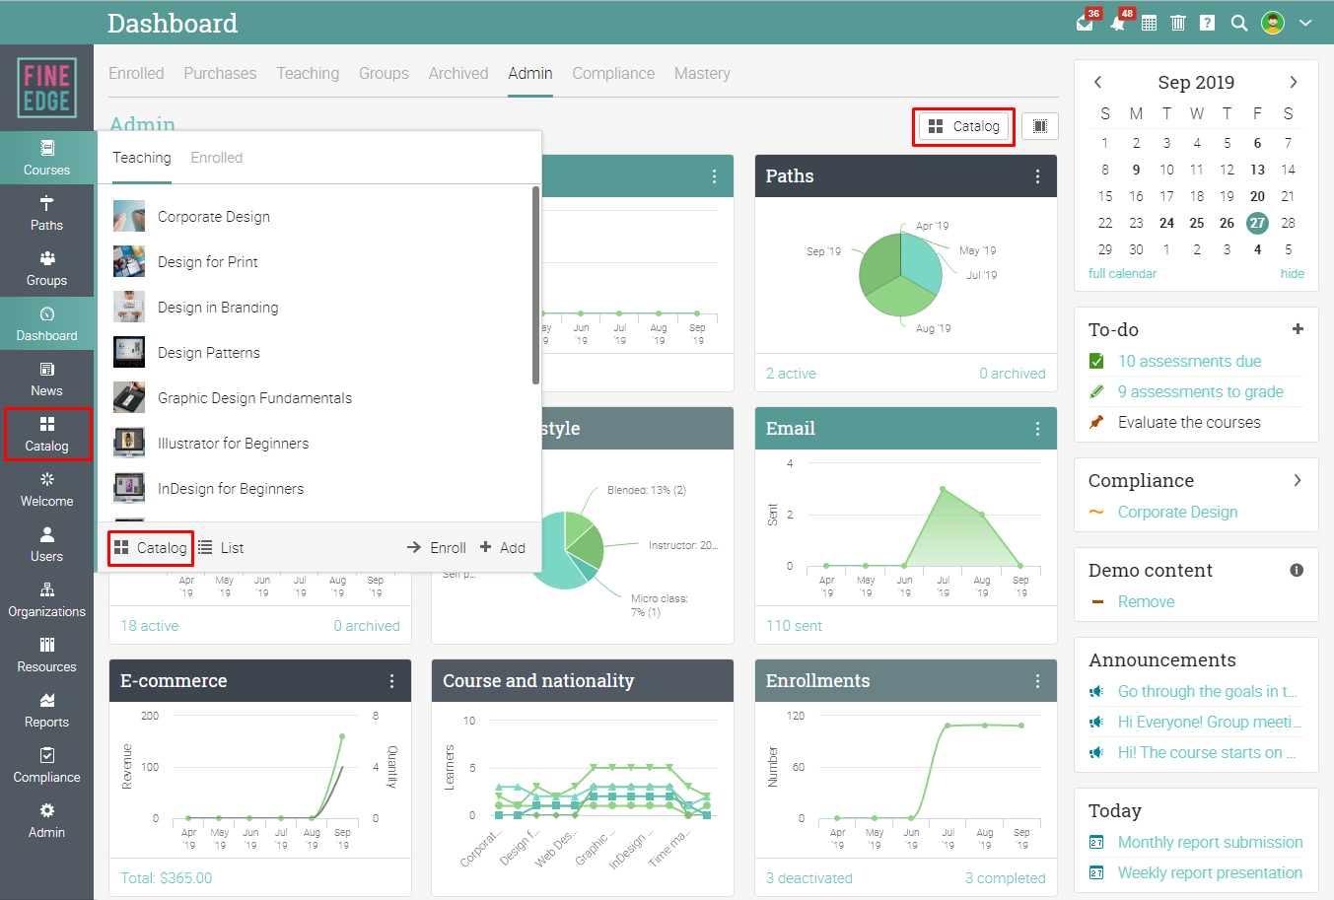1334x900 pixels.
Task: Open notifications bell icon
Action: click(1117, 24)
